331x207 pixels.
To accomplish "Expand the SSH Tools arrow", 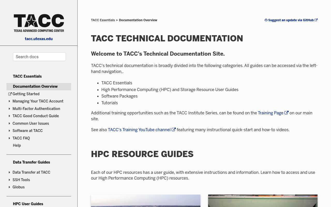I will (x=10, y=180).
